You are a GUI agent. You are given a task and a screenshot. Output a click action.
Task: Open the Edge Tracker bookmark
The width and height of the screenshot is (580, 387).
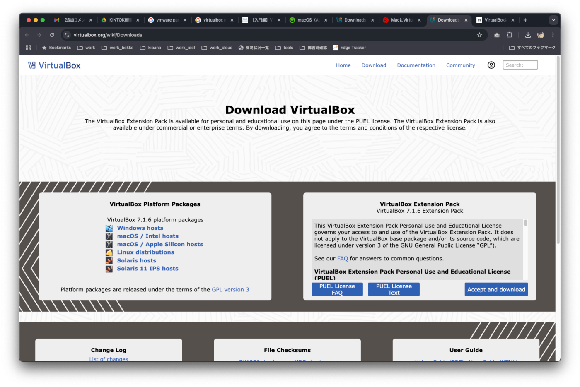point(349,48)
